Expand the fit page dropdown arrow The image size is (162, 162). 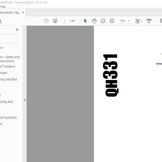141,21
